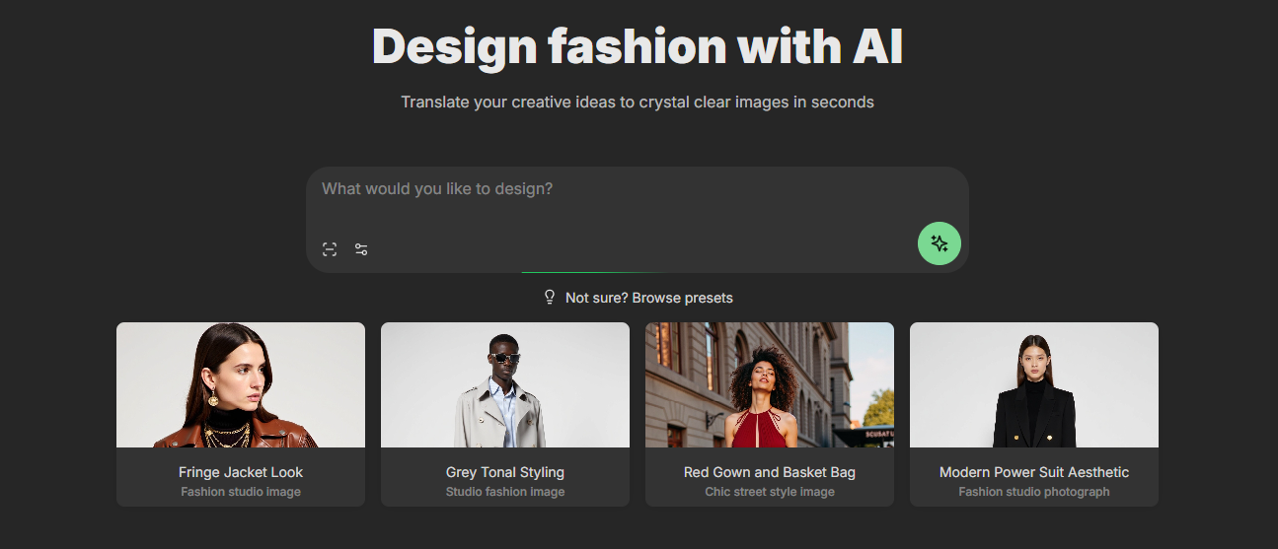Screen dimensions: 1278x549
Task: Click the "Studio fashion image" caption
Action: (x=505, y=492)
